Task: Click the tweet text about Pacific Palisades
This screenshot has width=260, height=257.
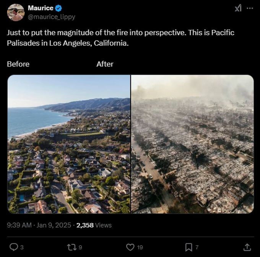Action: [120, 38]
